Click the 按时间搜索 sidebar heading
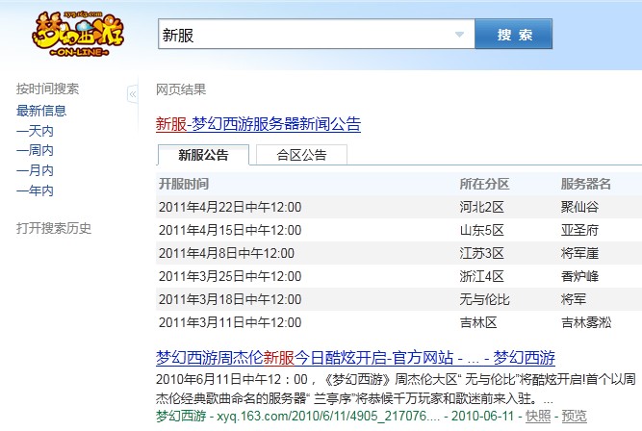642x431 pixels. pos(47,89)
